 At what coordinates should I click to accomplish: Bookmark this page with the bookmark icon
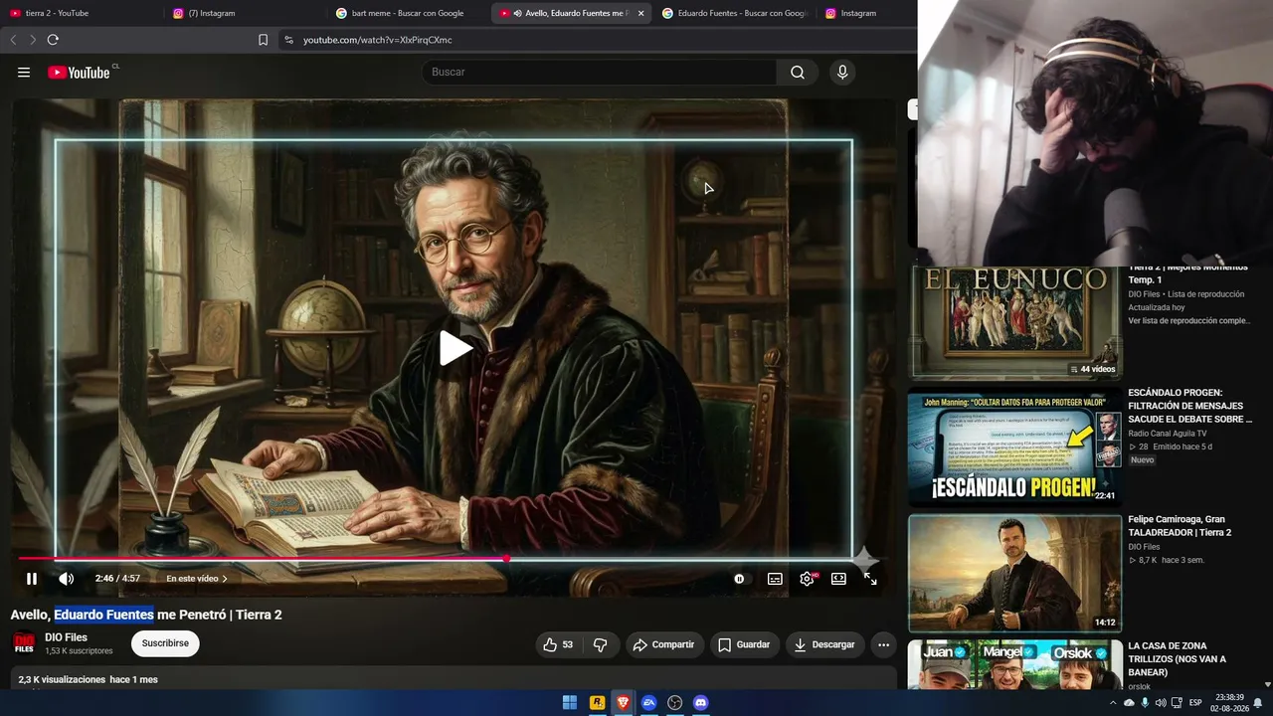tap(263, 40)
